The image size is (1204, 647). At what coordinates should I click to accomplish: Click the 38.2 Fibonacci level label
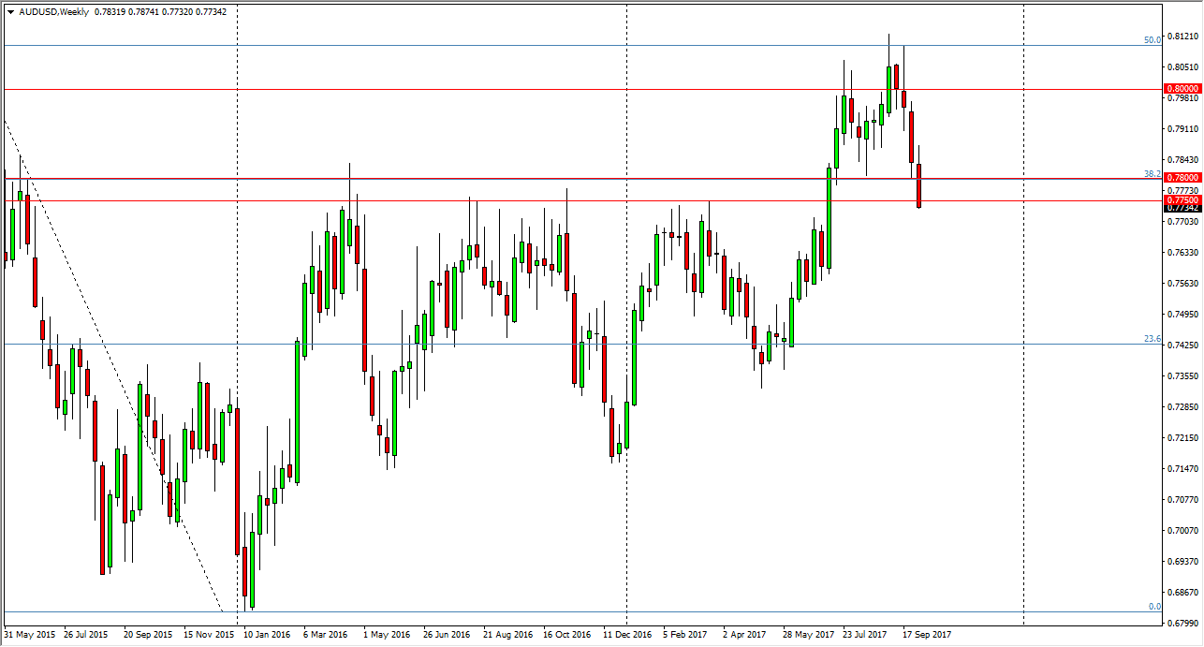coord(1153,174)
